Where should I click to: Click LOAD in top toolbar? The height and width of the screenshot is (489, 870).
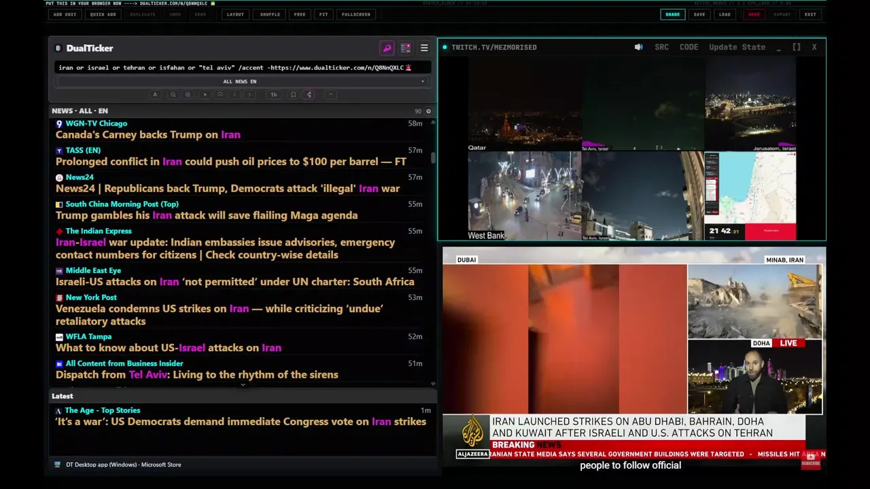[725, 14]
